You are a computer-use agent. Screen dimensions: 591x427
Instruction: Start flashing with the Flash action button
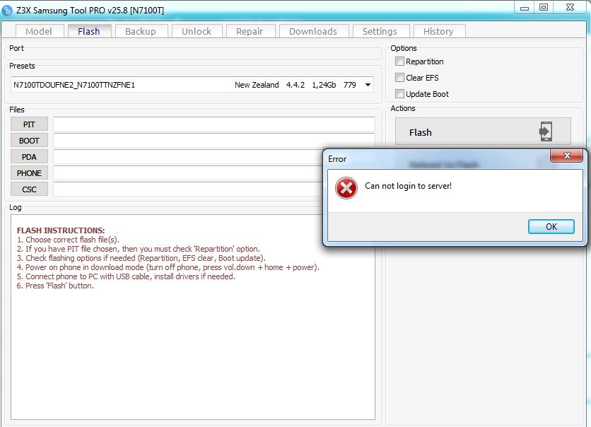pos(483,131)
